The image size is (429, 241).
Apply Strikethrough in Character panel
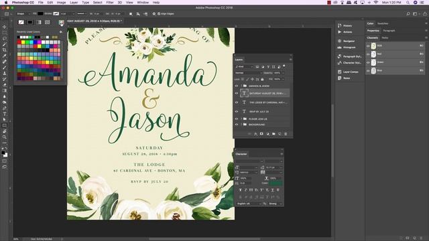pos(278,190)
